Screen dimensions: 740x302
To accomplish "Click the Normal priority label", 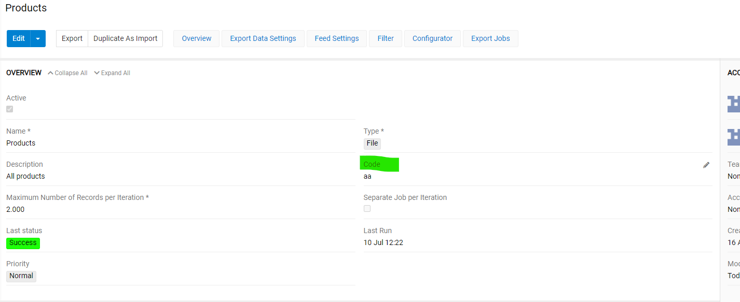I will pyautogui.click(x=21, y=276).
